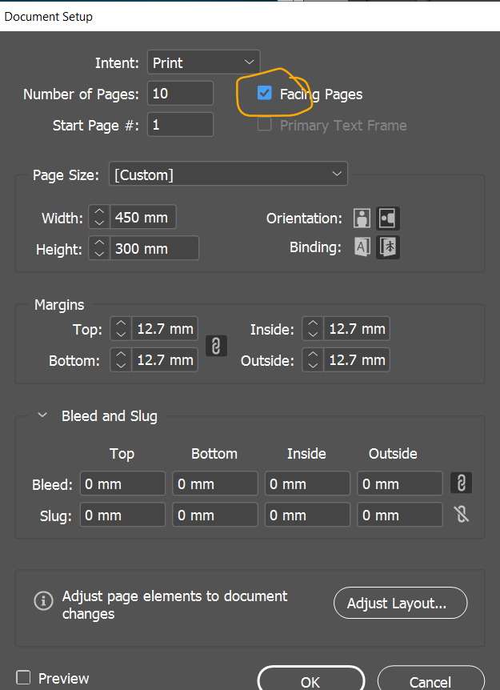Screen dimensions: 500x690
Task: Click the Cancel button
Action: coord(430,681)
